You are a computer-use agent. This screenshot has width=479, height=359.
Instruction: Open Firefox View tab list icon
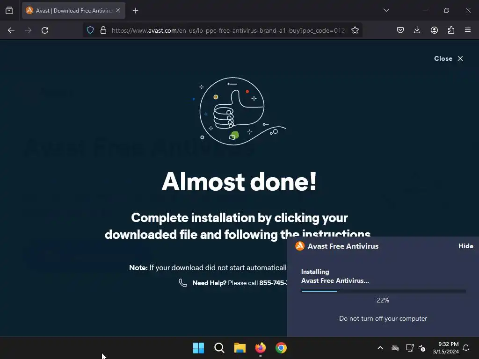tap(9, 11)
